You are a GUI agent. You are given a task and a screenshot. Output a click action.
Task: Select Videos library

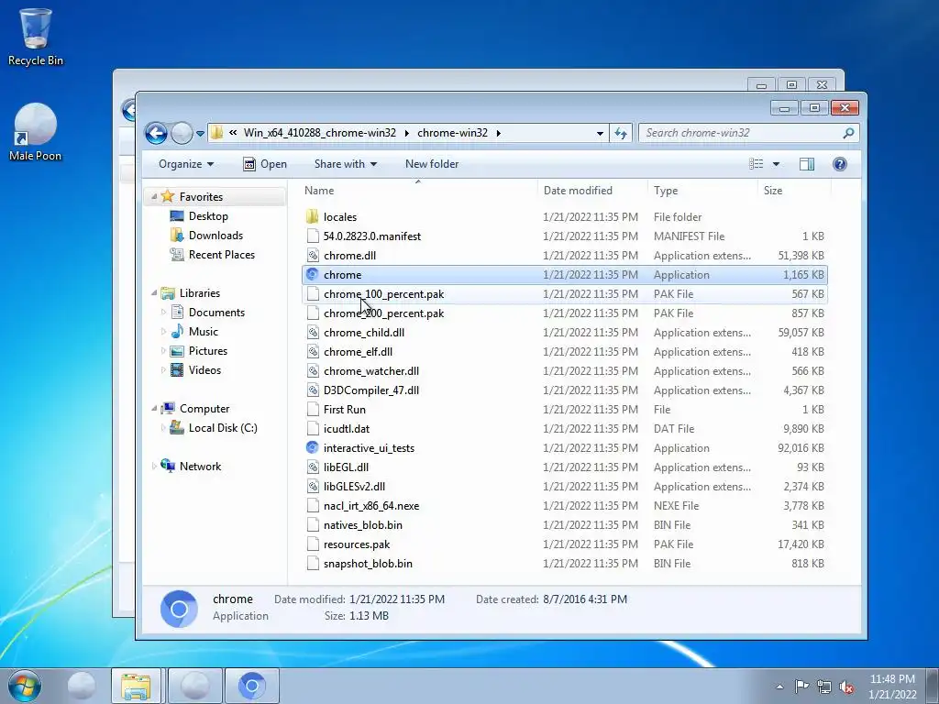[204, 370]
